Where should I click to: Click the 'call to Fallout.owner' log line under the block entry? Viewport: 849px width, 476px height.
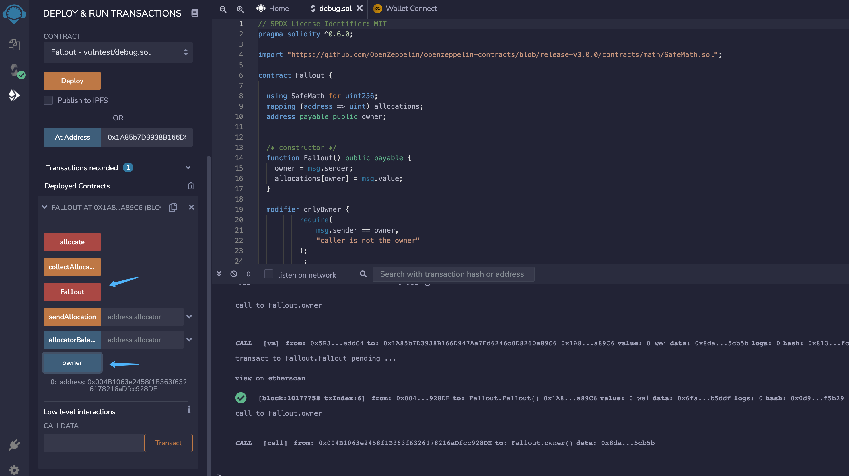(x=279, y=413)
